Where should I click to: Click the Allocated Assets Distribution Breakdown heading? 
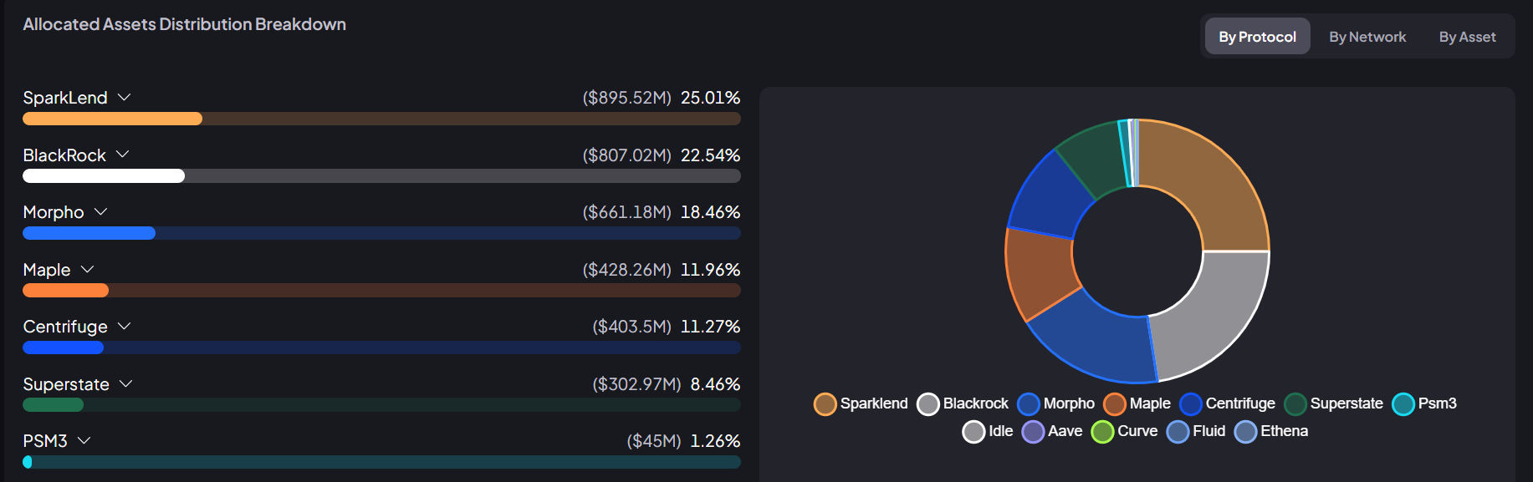click(185, 24)
